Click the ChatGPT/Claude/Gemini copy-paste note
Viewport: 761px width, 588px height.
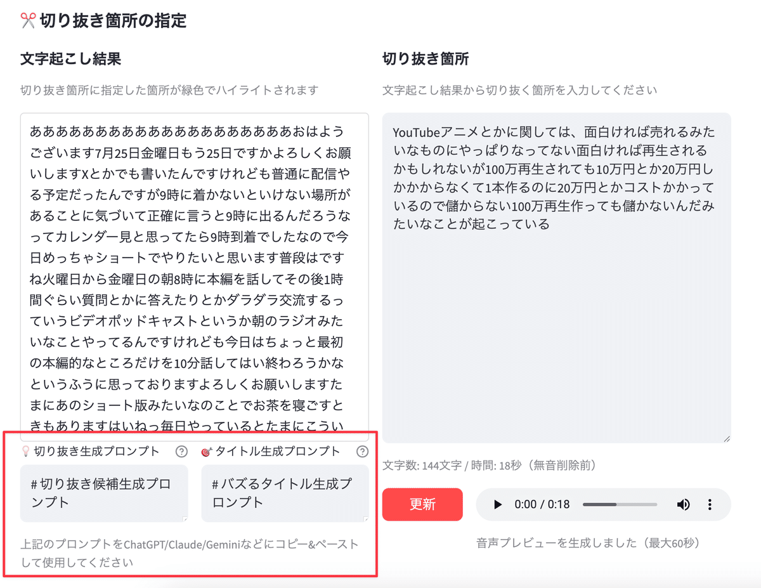190,553
